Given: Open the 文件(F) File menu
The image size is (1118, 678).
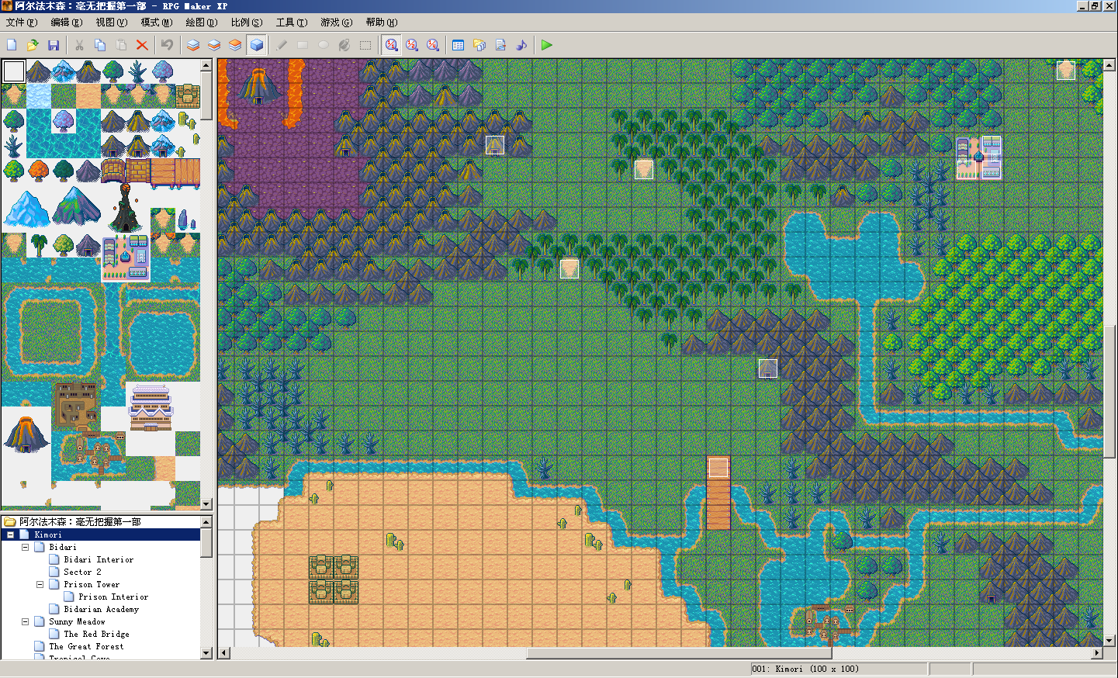Looking at the screenshot, I should [22, 22].
